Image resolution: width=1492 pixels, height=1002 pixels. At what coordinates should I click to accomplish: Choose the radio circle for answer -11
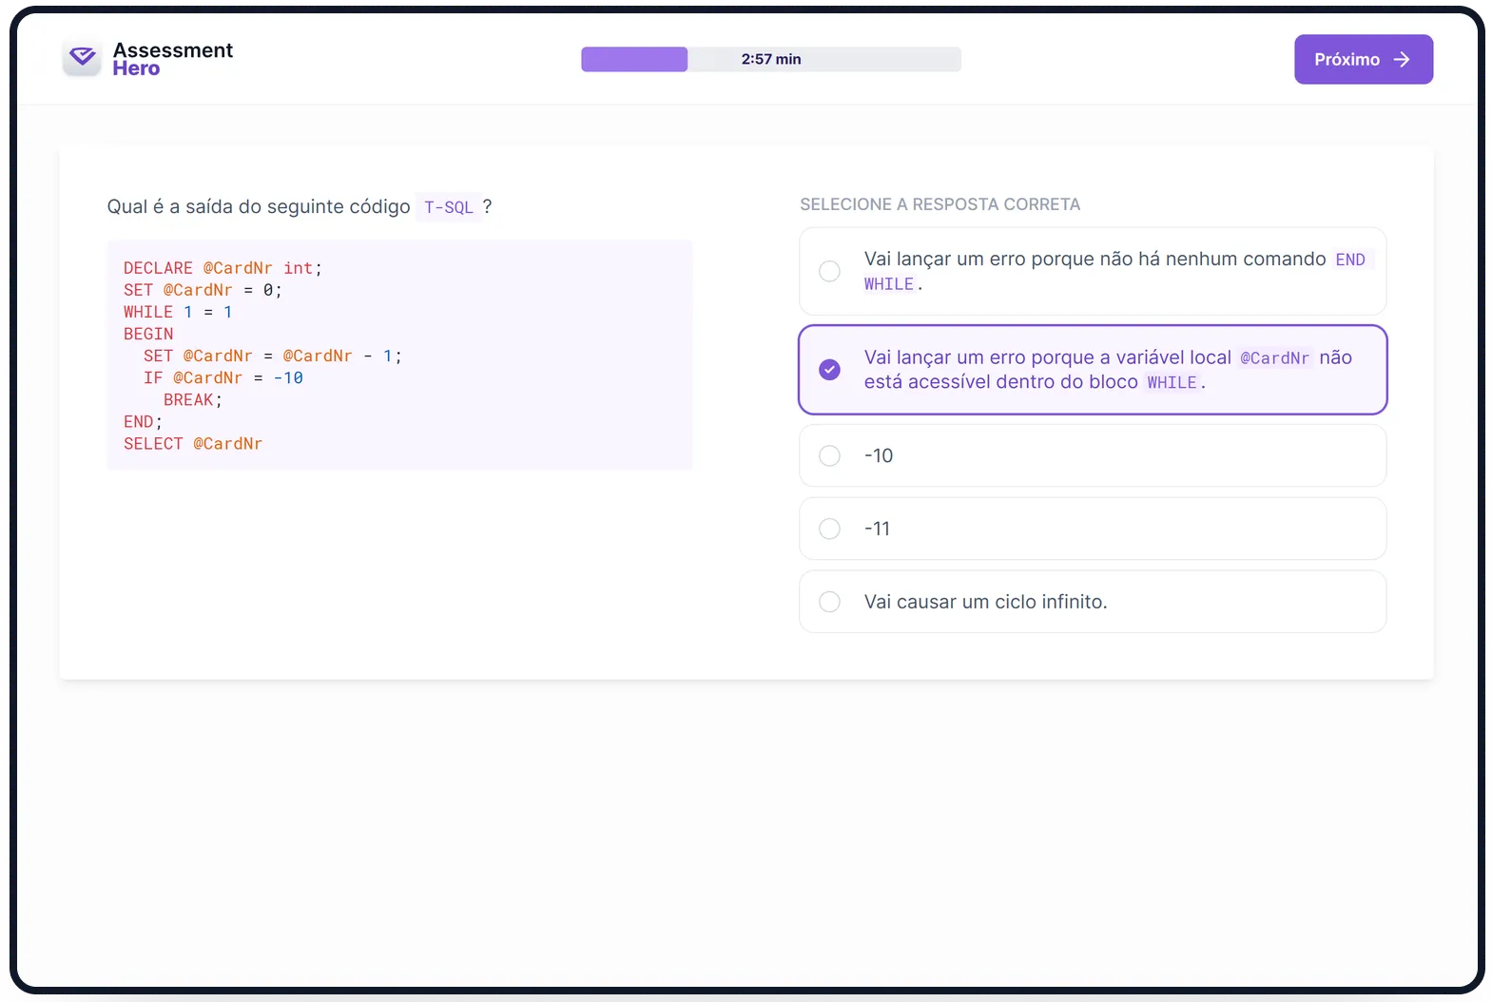829,529
